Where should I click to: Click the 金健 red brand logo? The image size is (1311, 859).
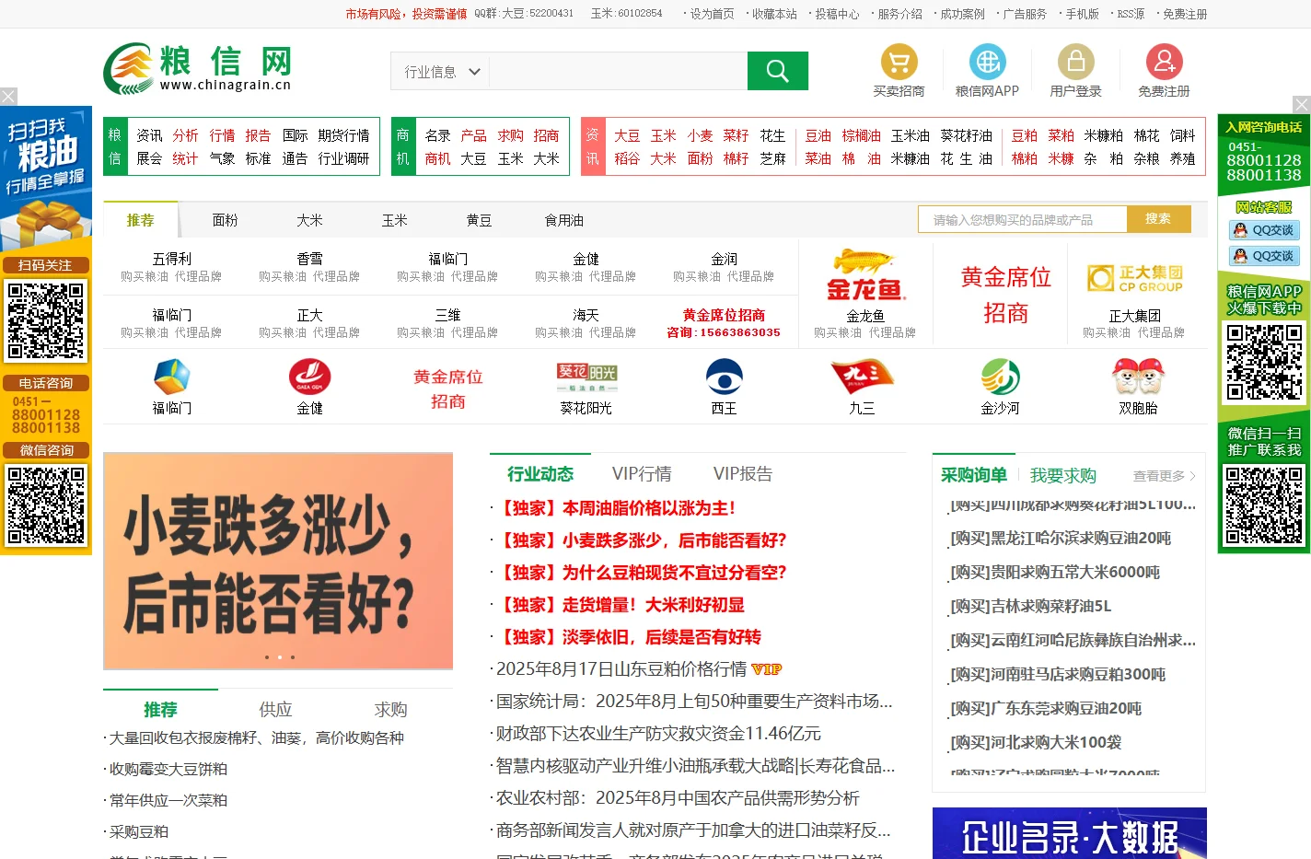coord(309,377)
